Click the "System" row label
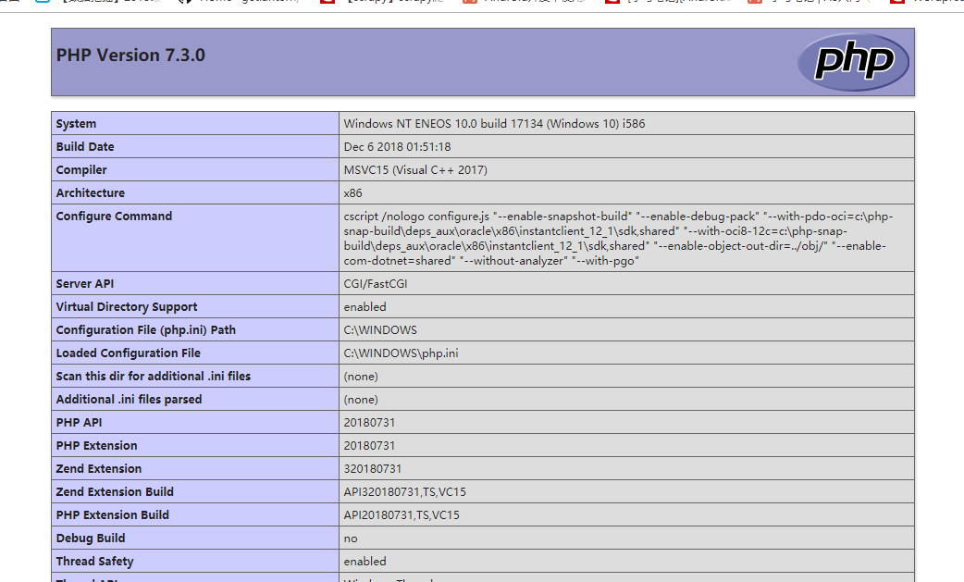Viewport: 964px width, 582px height. (76, 124)
